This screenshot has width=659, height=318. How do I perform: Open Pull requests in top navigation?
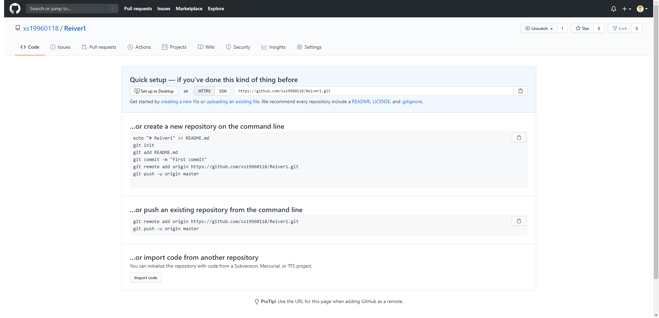coord(138,9)
